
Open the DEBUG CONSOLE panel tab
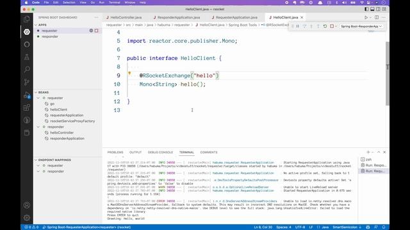160,152
